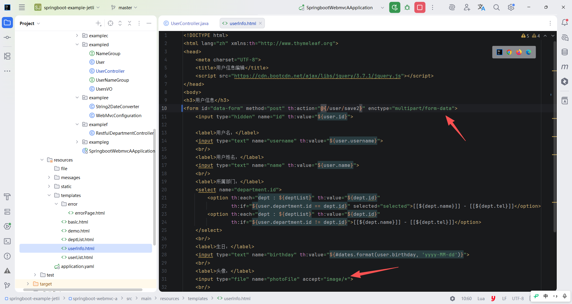Viewport: 572px width, 304px height.
Task: Go to line via 10:60 indicator
Action: pos(466,298)
